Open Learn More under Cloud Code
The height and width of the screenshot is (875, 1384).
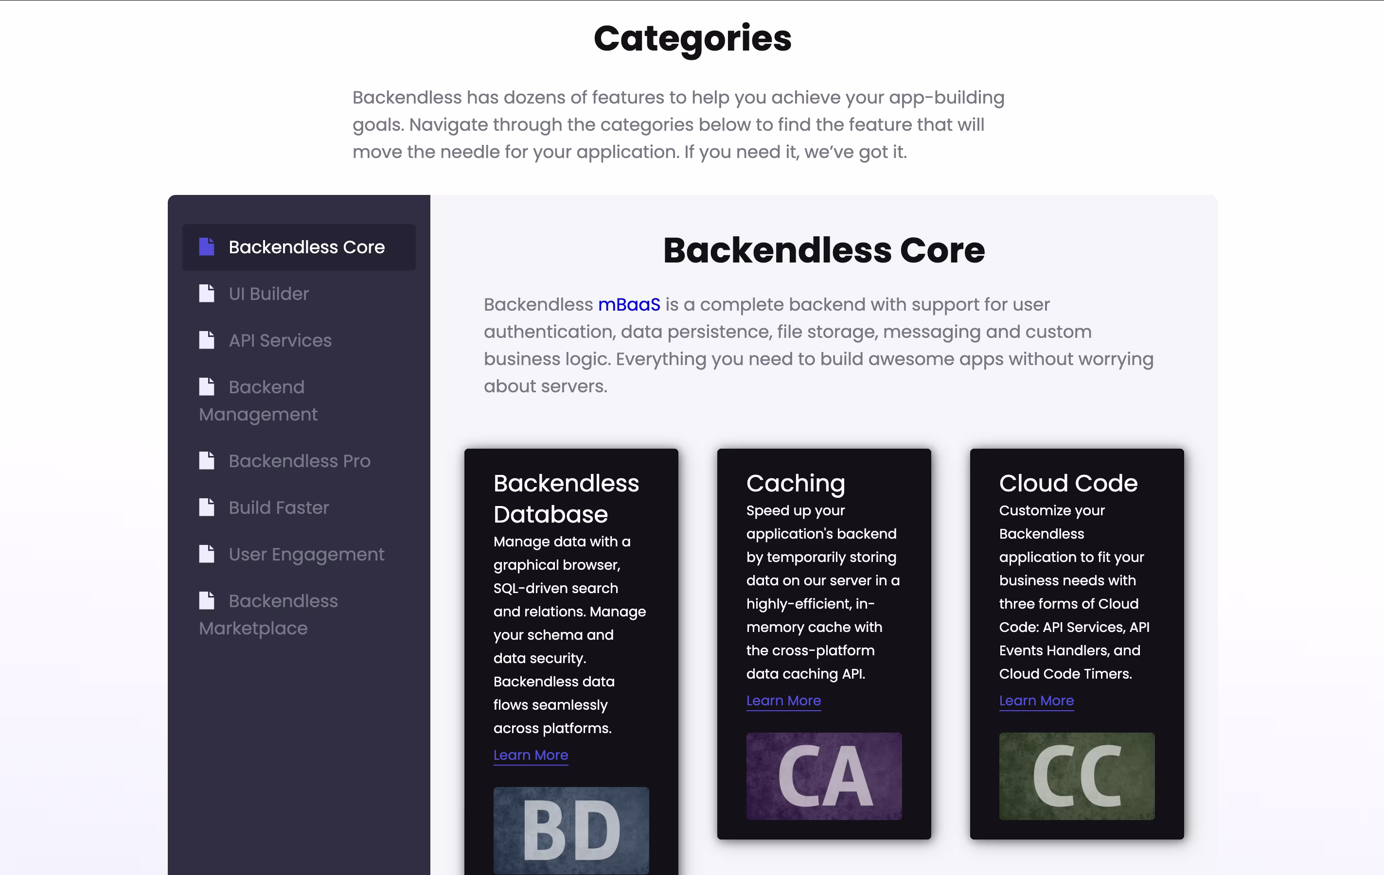tap(1036, 700)
